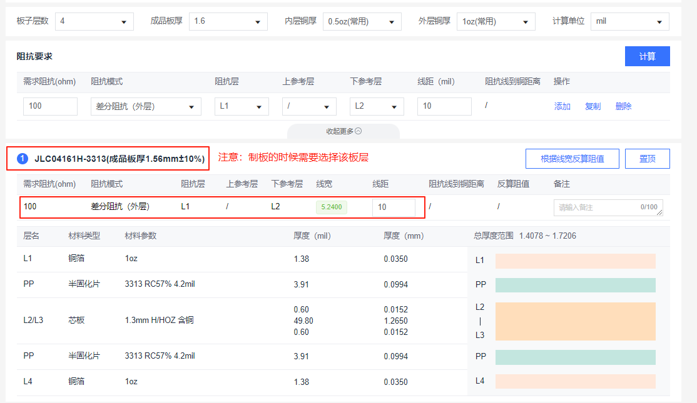Open the 下参考层 dropdown showing L2
The image size is (697, 403).
[377, 106]
